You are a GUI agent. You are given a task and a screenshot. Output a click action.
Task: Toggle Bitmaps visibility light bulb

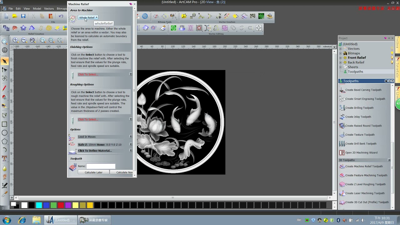[392, 53]
